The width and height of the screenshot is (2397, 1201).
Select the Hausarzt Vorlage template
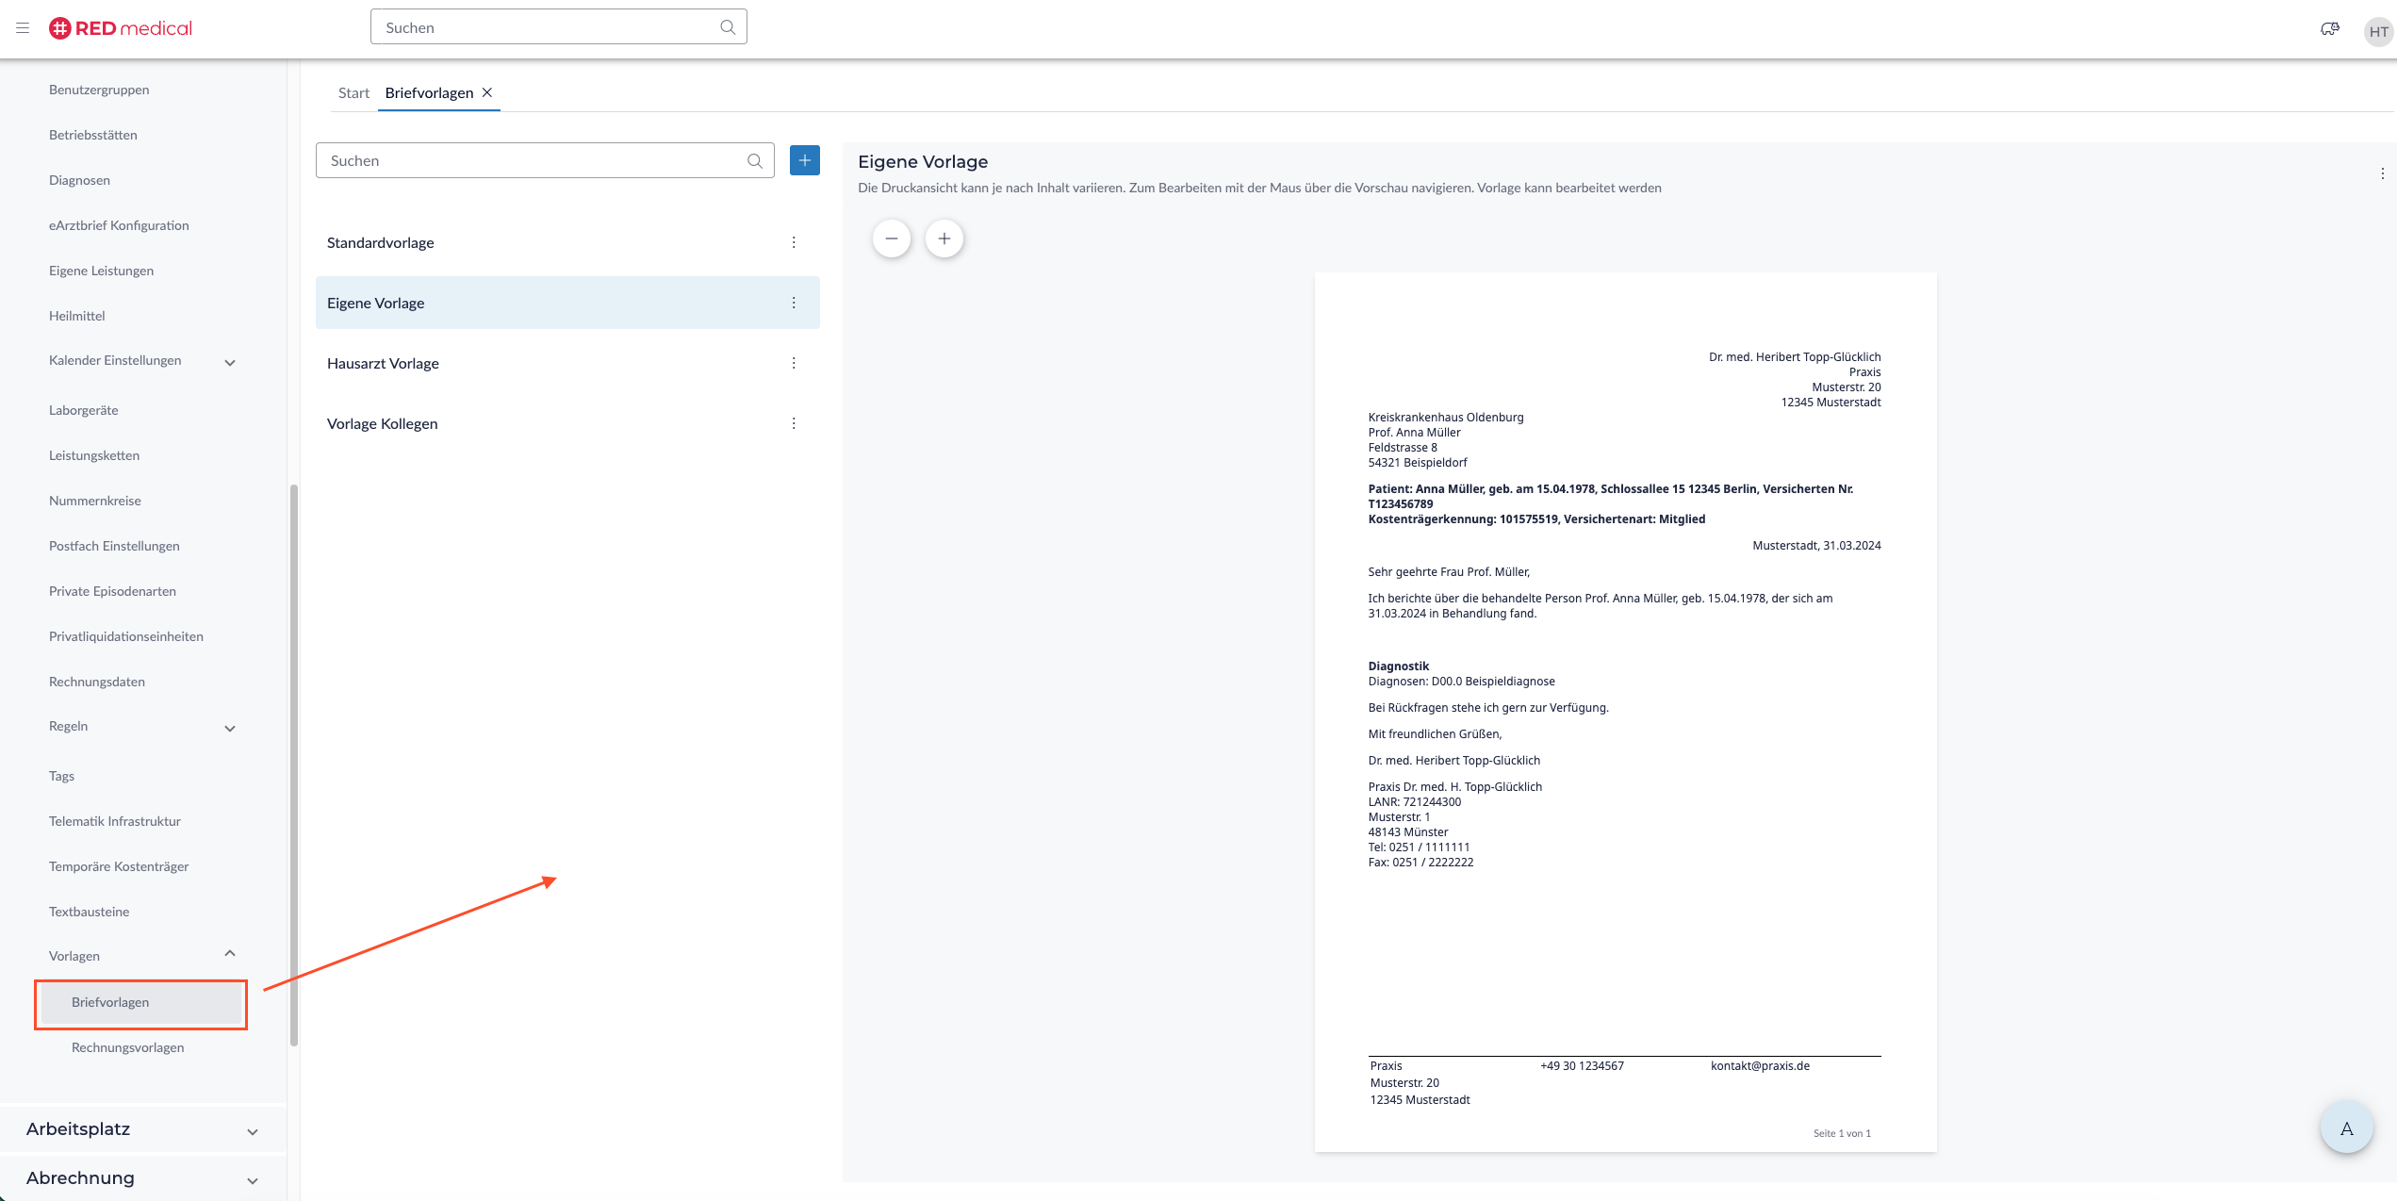(x=383, y=363)
